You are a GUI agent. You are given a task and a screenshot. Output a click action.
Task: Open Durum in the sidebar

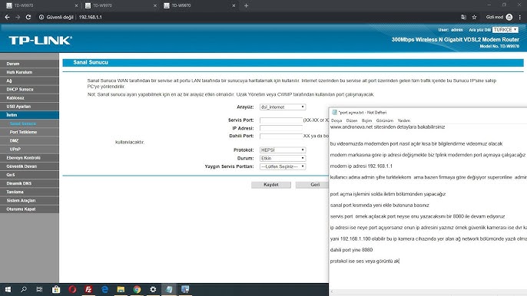tap(29, 64)
